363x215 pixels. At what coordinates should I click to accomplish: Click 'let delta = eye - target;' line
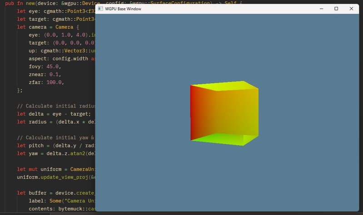click(54, 114)
